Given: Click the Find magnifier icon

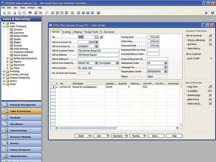Looking at the screenshot, I should (x=47, y=13).
